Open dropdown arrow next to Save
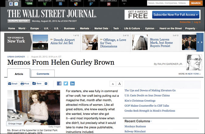Image resolution: width=205 pixels, height=134 pixels. [46, 84]
